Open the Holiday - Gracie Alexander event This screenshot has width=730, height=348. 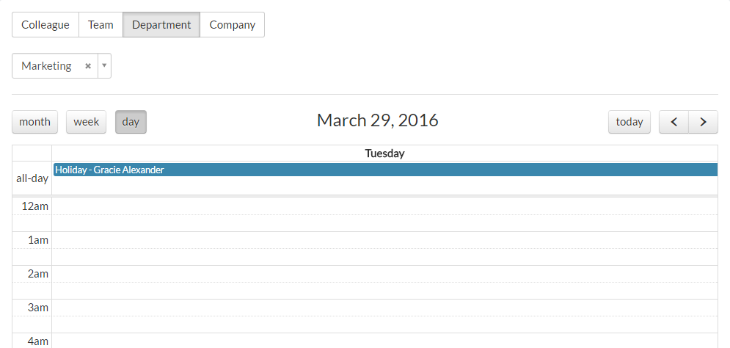point(384,170)
